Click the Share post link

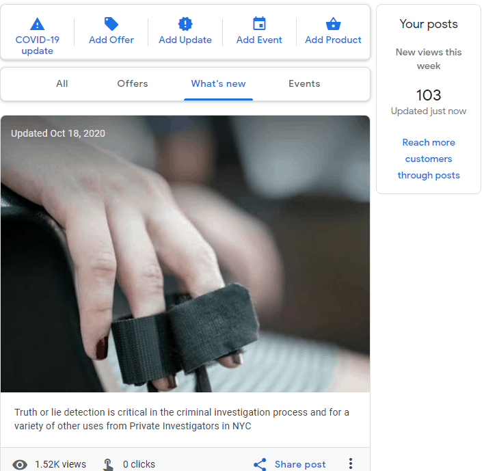tap(300, 464)
